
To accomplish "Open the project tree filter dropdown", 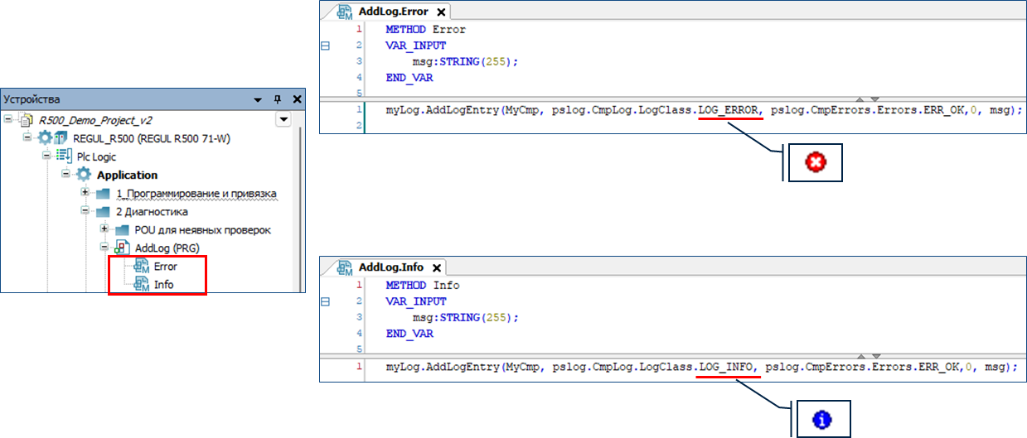I will coord(283,119).
